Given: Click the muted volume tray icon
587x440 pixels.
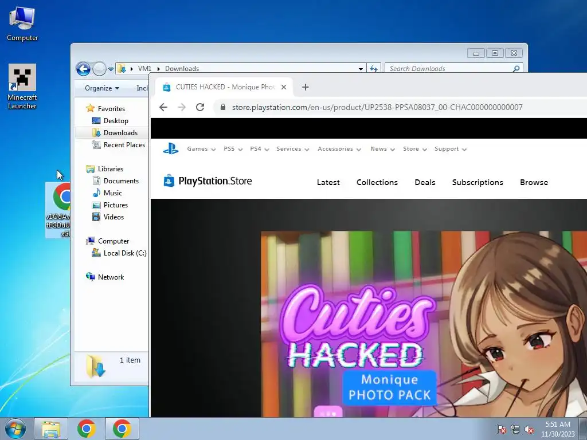Looking at the screenshot, I should tap(529, 429).
